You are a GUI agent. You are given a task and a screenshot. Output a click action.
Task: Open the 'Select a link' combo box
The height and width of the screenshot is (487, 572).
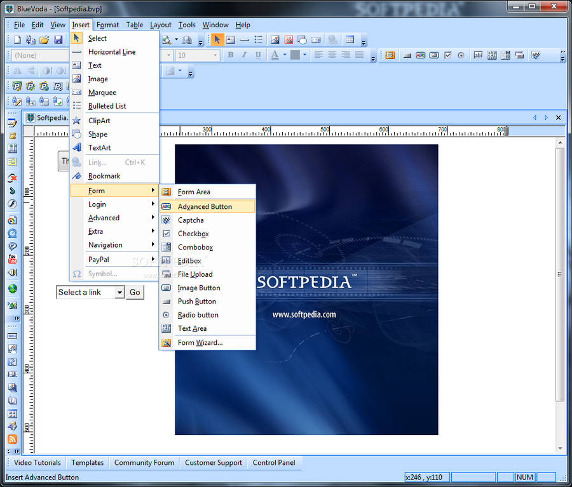tap(119, 292)
